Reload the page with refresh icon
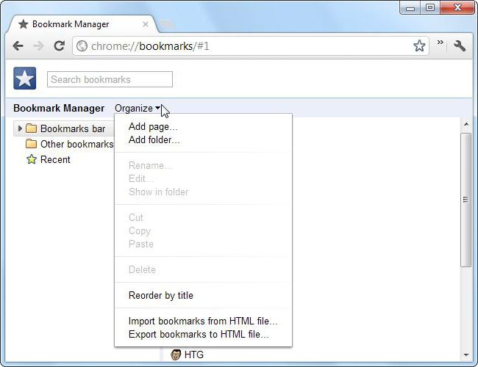478x367 pixels. (x=59, y=46)
